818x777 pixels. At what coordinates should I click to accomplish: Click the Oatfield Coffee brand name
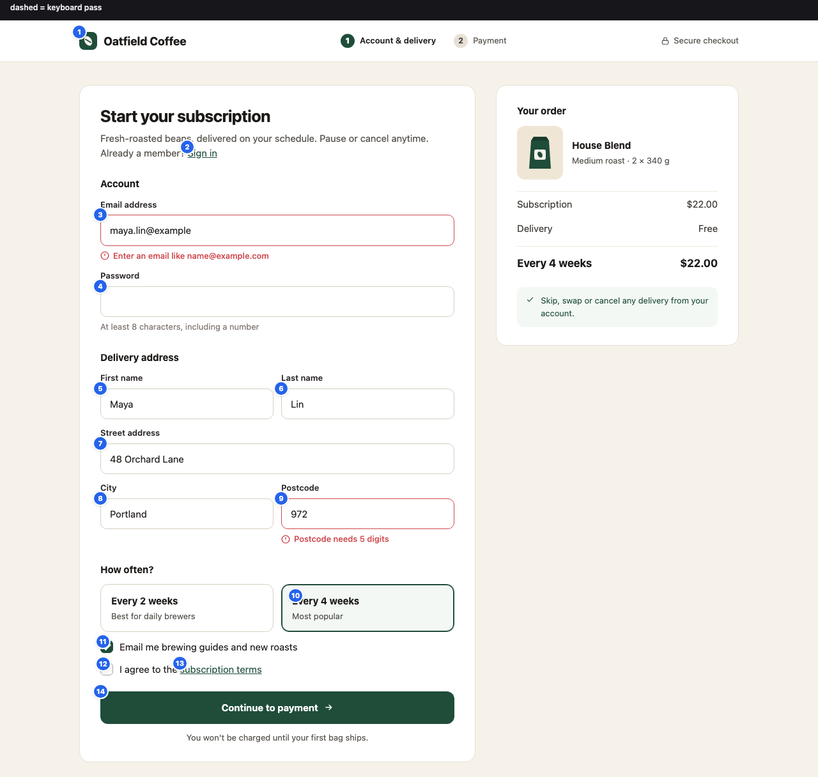(145, 42)
